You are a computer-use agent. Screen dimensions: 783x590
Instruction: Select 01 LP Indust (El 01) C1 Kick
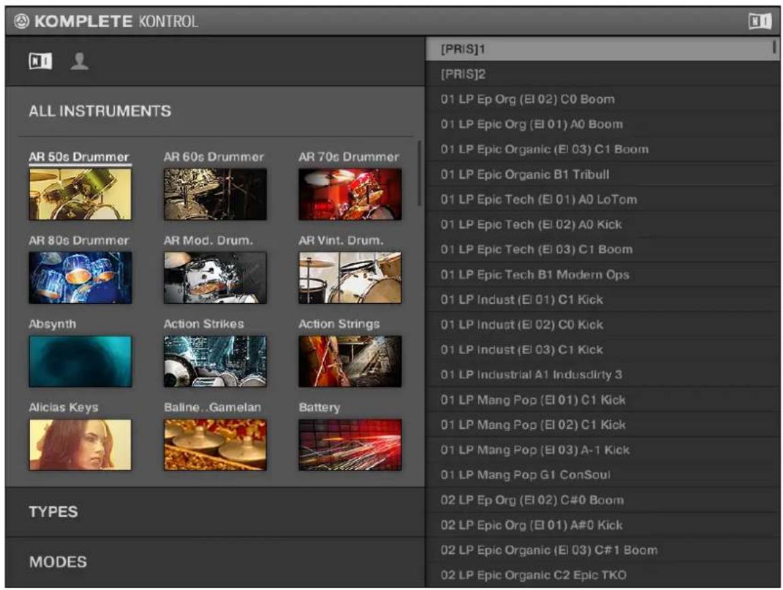coord(602,300)
